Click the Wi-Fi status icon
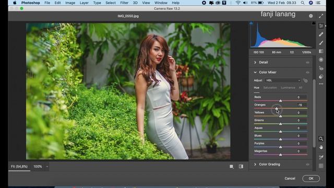 pos(238,3)
